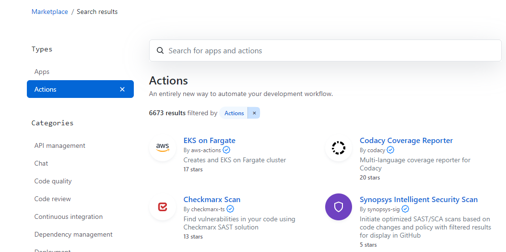Click 'Multi-language coverage reporter for Codacy' description
Viewport: 506px width, 252px height.
point(415,164)
